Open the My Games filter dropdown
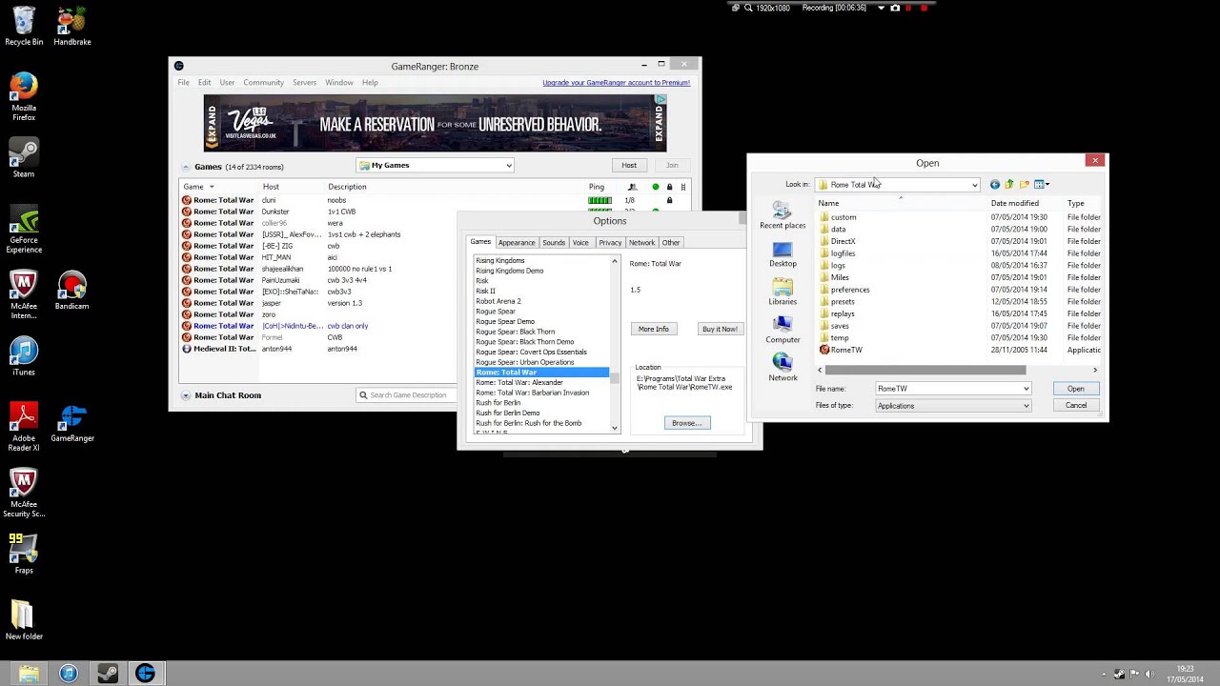The image size is (1220, 686). coord(436,166)
